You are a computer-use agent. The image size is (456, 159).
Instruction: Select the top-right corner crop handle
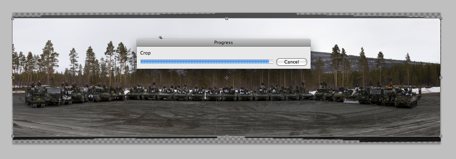point(441,18)
